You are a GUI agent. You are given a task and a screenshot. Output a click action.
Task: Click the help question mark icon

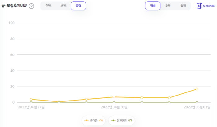(x=31, y=6)
